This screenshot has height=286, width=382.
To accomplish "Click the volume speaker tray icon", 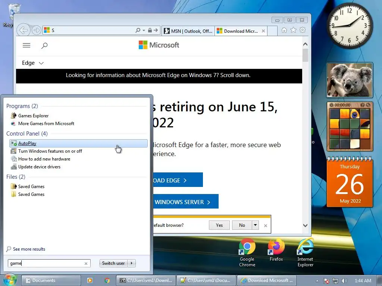I will (x=344, y=281).
